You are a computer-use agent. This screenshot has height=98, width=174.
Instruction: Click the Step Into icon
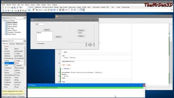(21, 11)
